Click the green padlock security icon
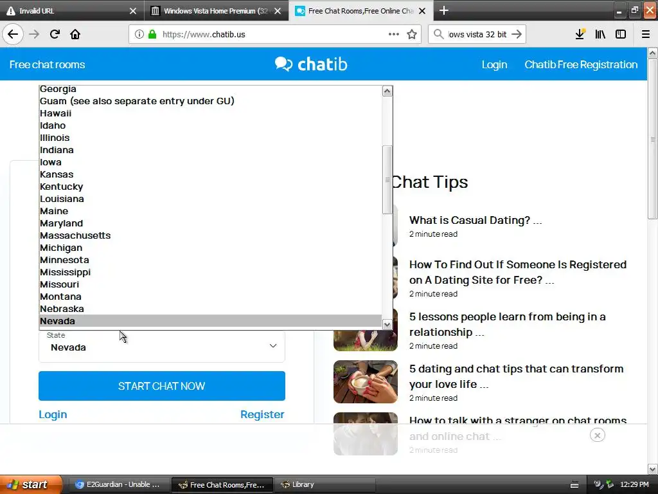 152,34
